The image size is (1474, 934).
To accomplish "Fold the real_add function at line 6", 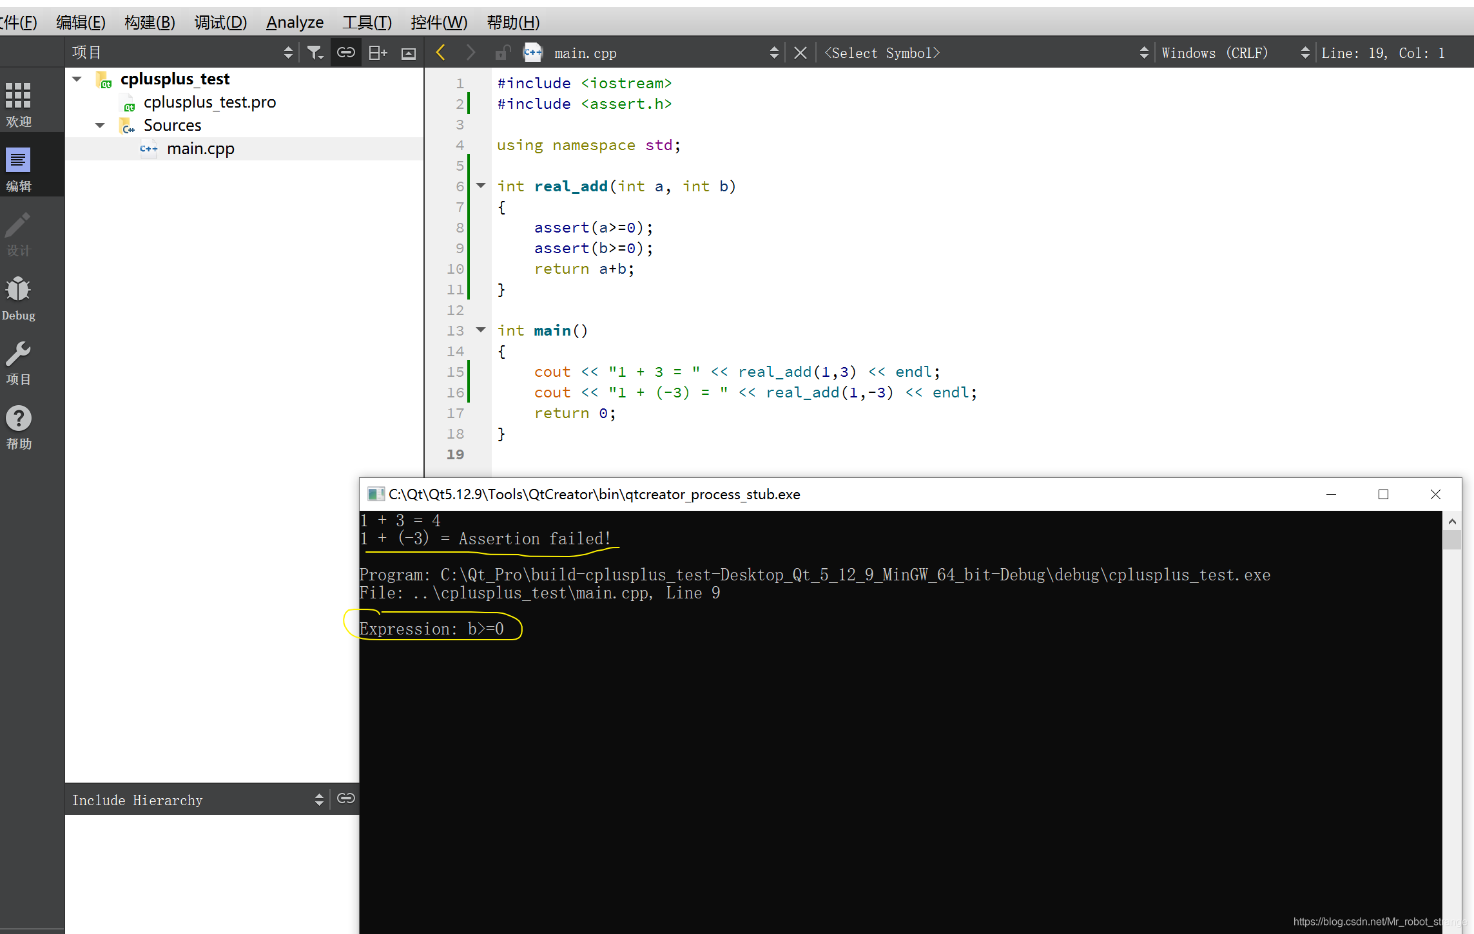I will pos(481,186).
